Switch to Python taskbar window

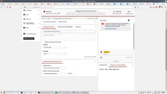[81, 93]
